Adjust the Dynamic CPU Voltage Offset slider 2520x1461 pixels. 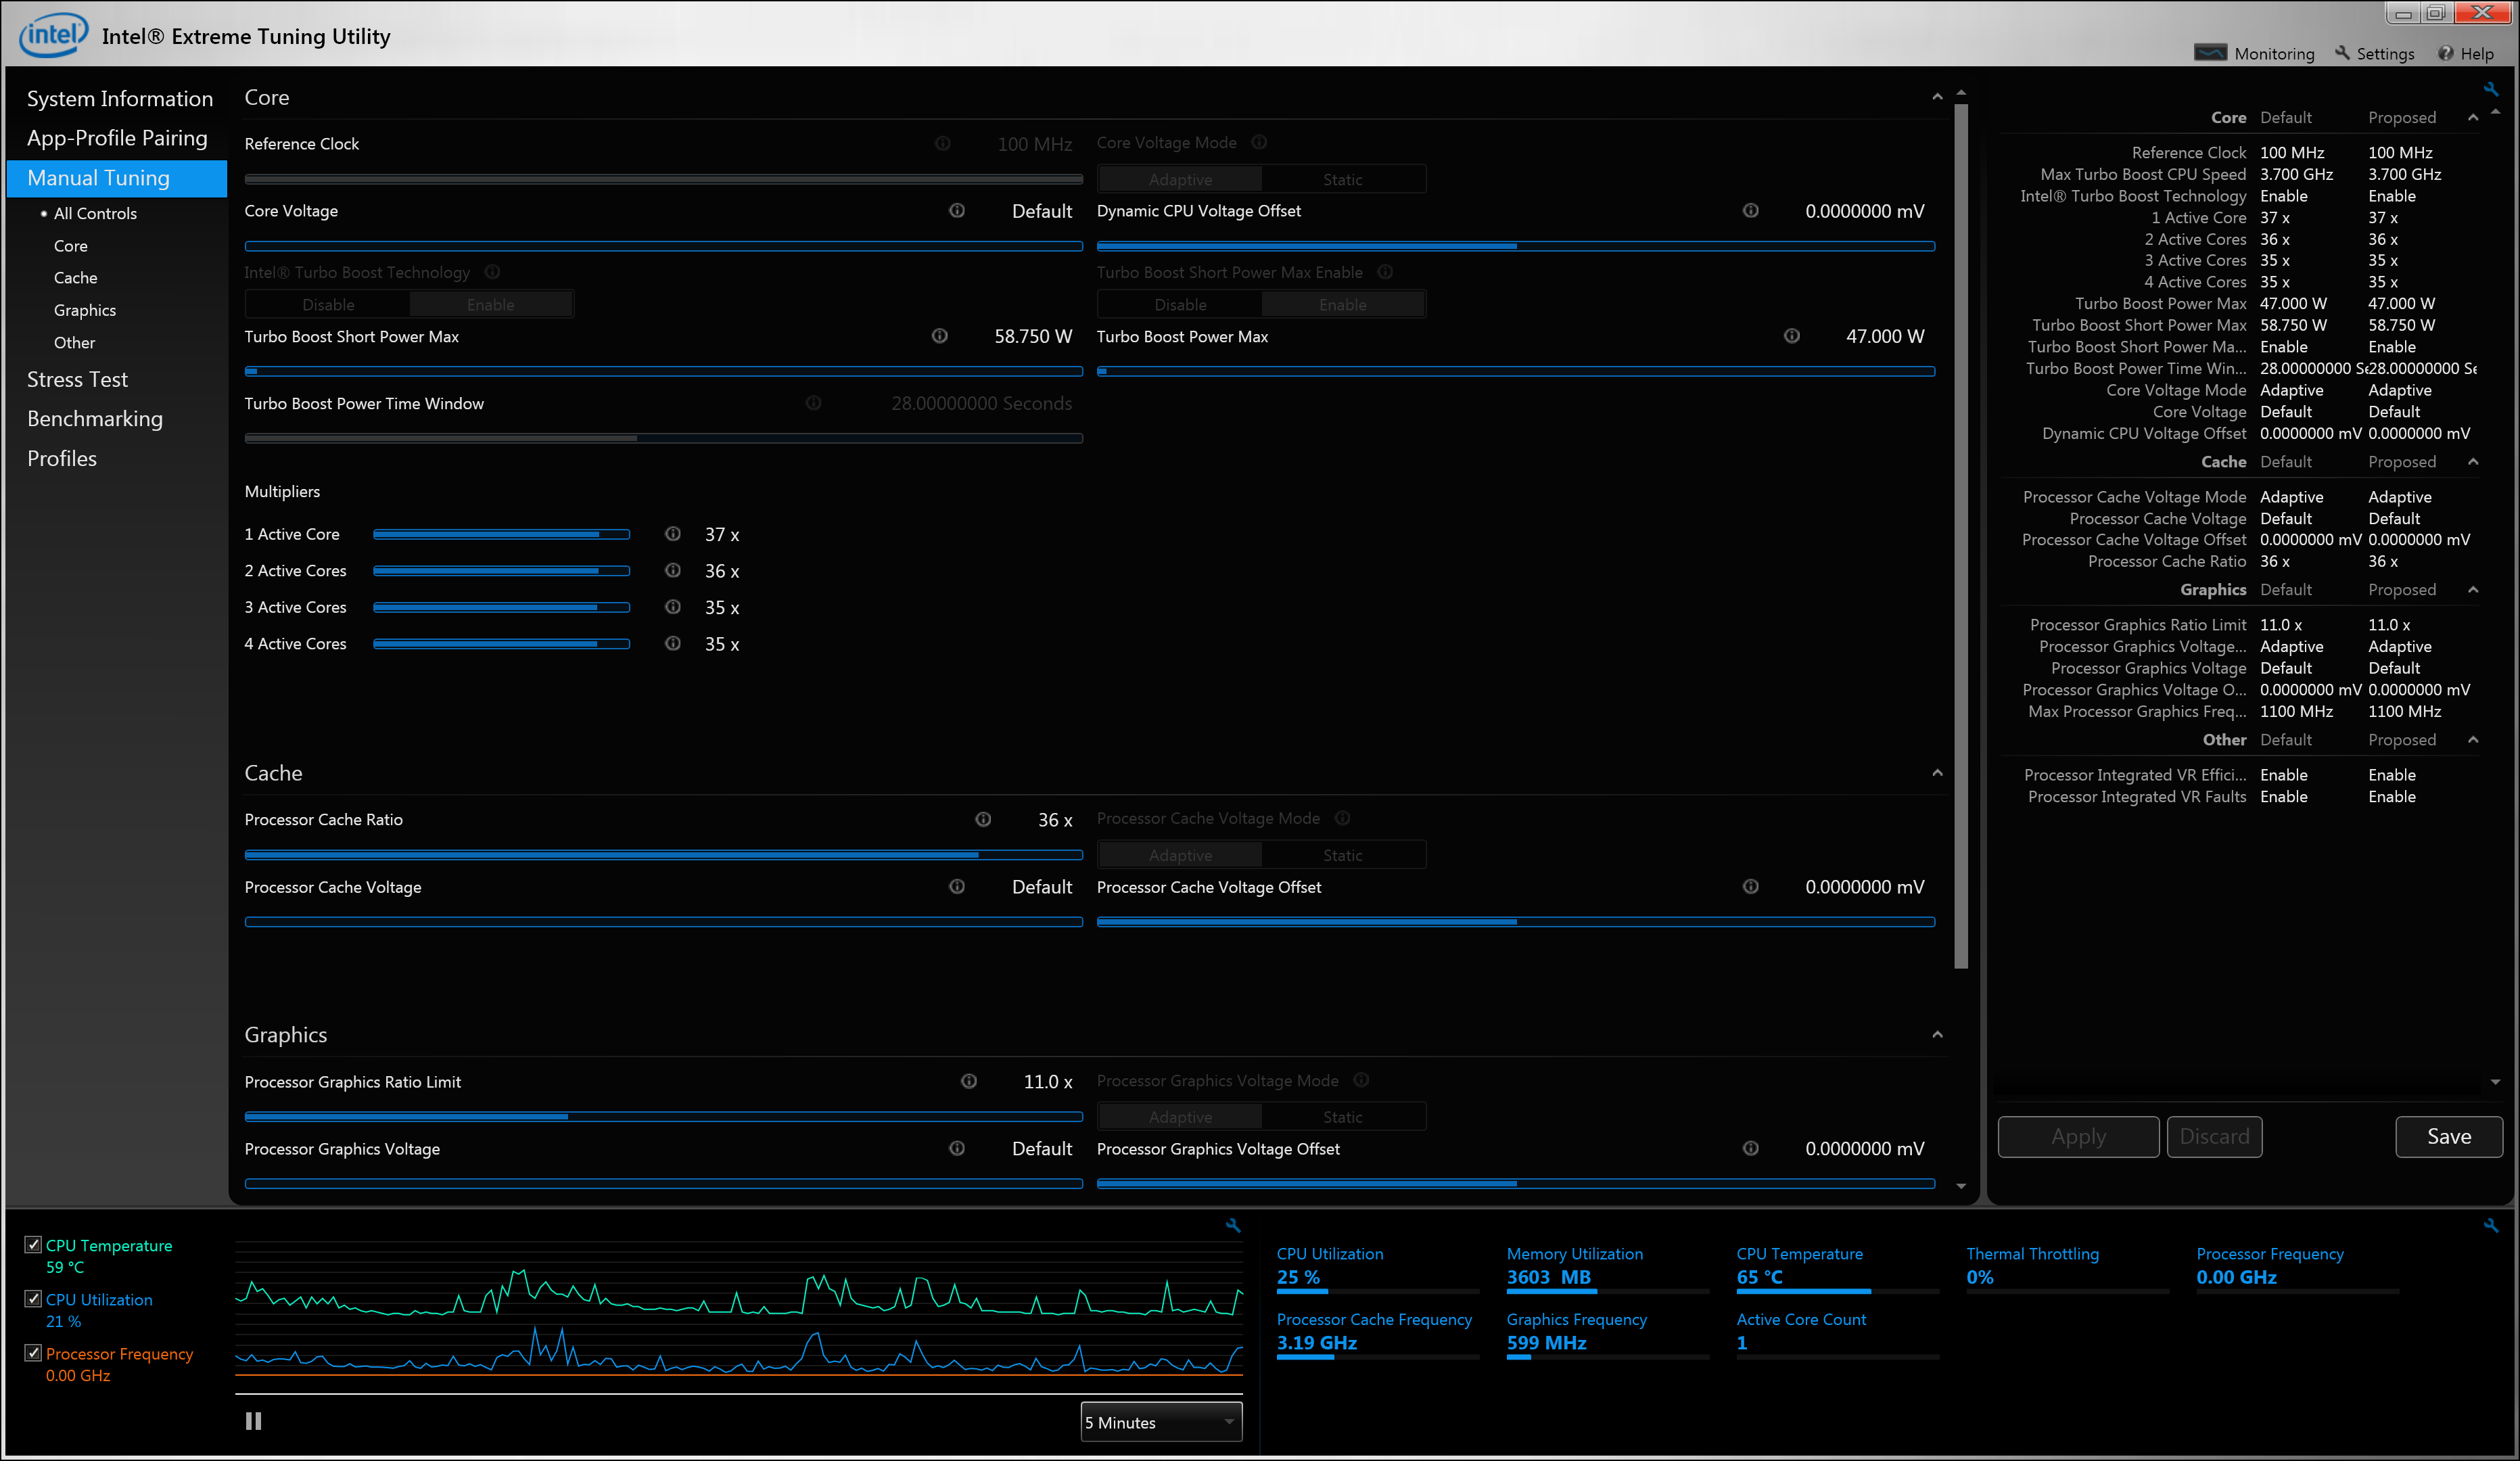click(x=1515, y=245)
